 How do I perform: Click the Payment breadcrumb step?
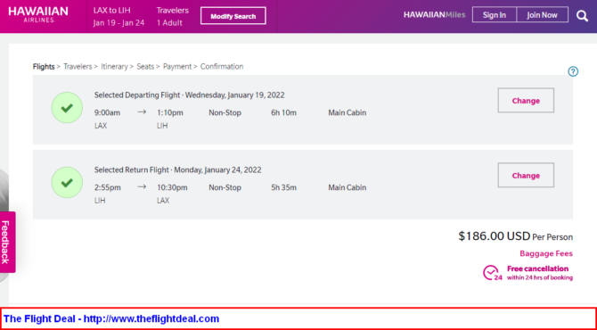tap(177, 67)
